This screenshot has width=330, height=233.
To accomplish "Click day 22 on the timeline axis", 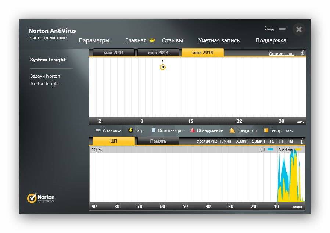I will tap(239, 121).
